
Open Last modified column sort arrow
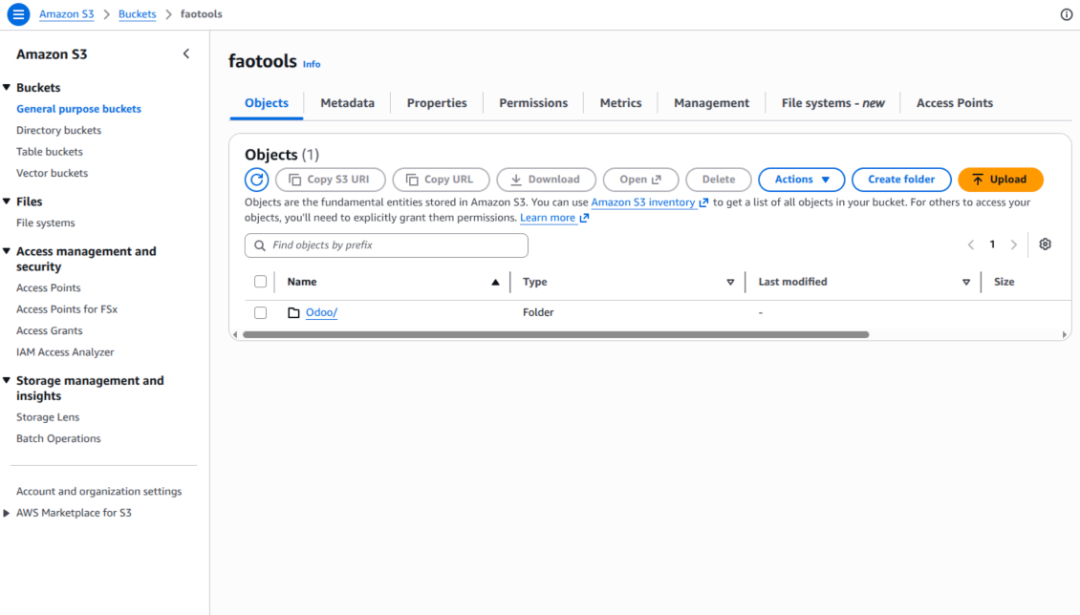pyautogui.click(x=966, y=282)
